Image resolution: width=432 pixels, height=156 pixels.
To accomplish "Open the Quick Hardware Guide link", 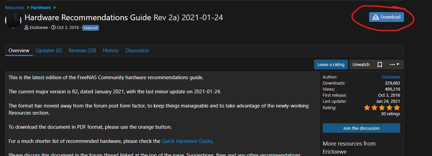I will [x=187, y=141].
